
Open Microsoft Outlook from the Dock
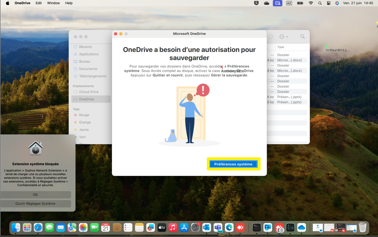tap(207, 228)
